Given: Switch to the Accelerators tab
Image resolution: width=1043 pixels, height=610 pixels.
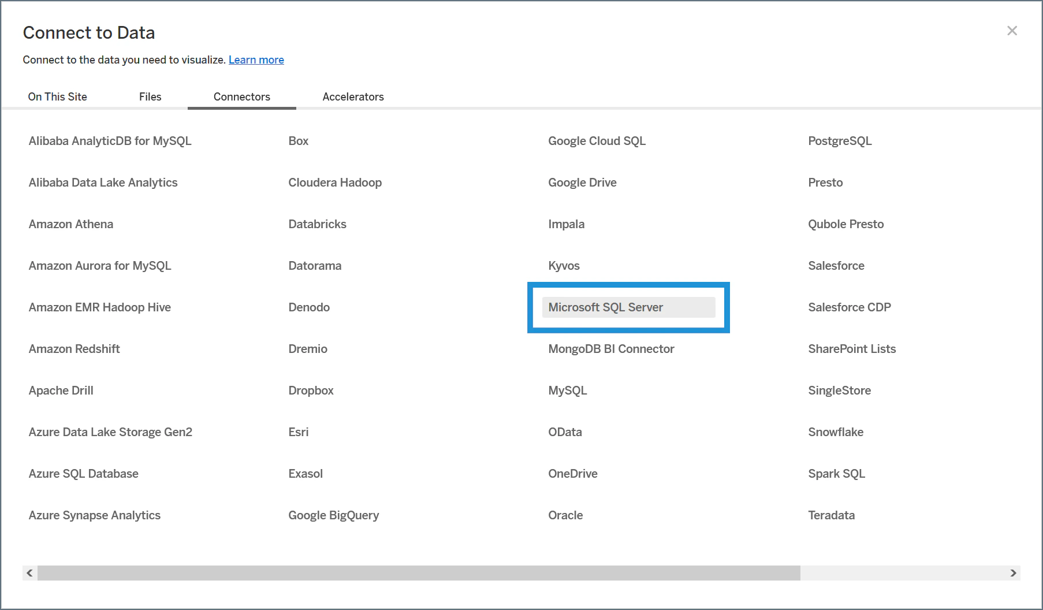Looking at the screenshot, I should 353,96.
